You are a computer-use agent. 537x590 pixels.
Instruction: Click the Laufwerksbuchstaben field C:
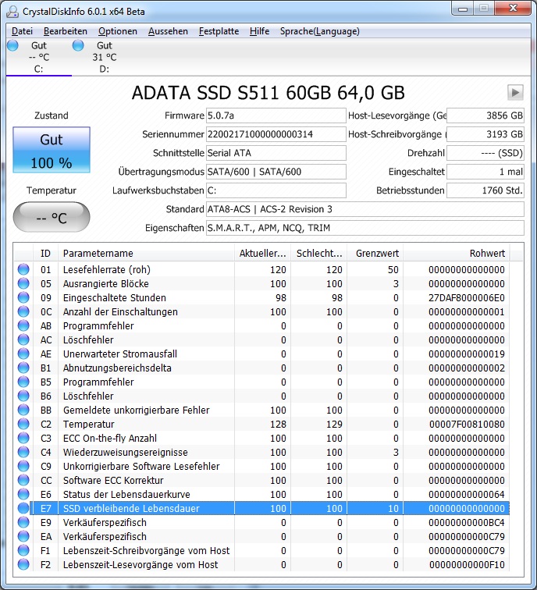(276, 190)
